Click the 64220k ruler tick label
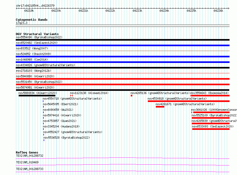The height and width of the screenshot is (175, 237). click(56, 11)
